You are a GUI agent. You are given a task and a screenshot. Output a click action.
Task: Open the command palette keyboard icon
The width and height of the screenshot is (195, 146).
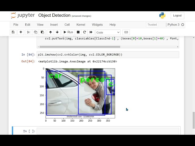126,32
